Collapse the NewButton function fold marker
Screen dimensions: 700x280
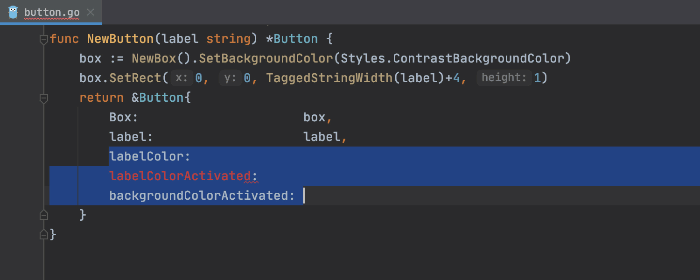[44, 39]
